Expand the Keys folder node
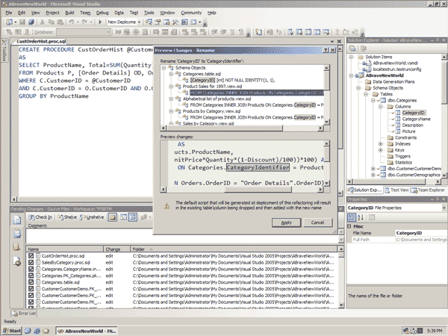The height and width of the screenshot is (336, 448). point(381,150)
